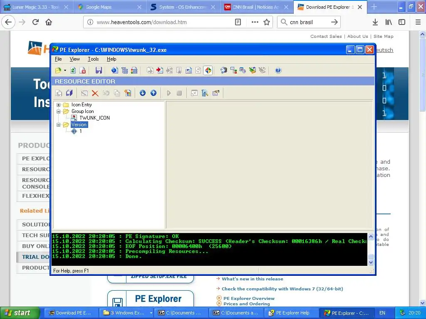Screen dimensions: 426x319
Task: Open a new browser tab with plus button
Action: (x=374, y=7)
